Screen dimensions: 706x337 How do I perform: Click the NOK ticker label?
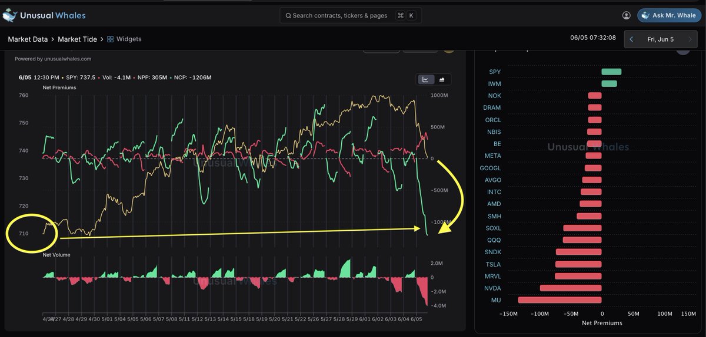495,96
